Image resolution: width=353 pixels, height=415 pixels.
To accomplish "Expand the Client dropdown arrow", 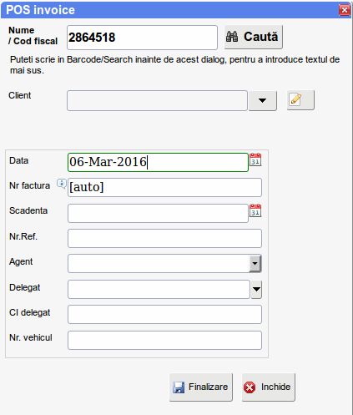I will point(263,100).
